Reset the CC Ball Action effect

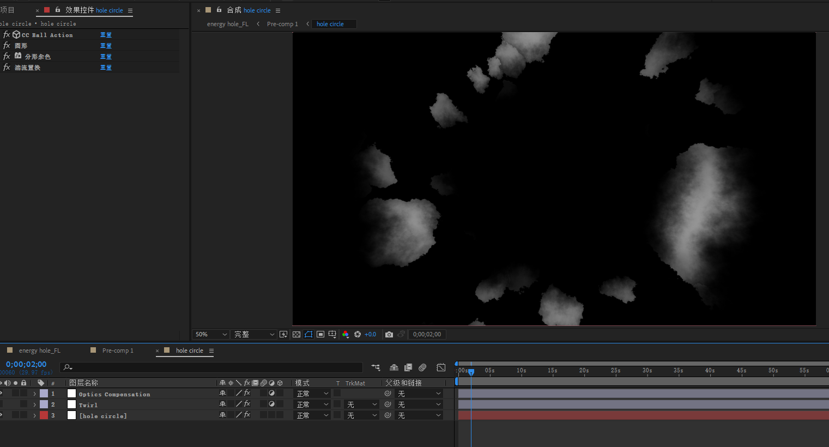pyautogui.click(x=106, y=35)
